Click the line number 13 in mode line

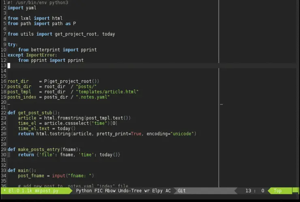coord(248,191)
